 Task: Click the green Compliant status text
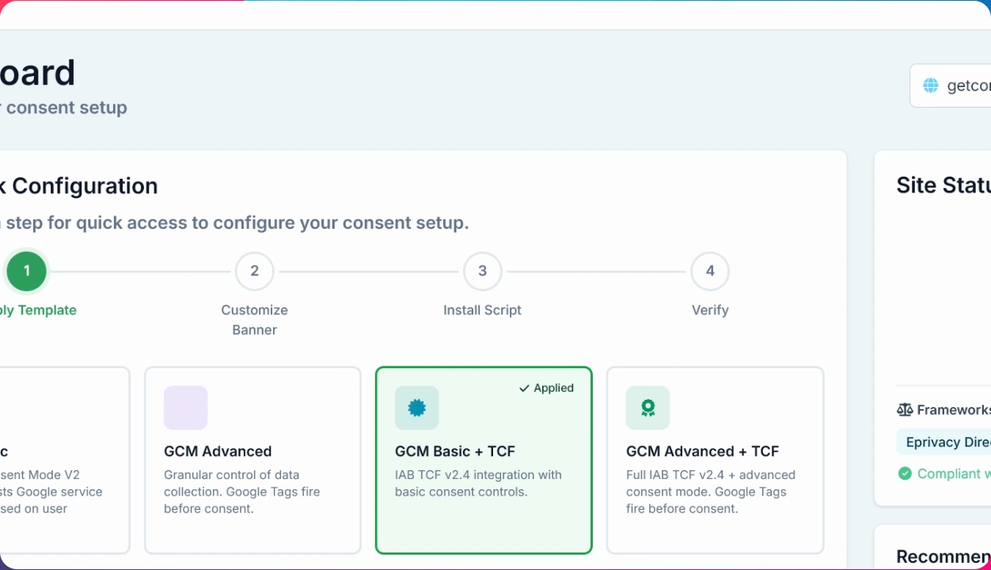click(954, 473)
